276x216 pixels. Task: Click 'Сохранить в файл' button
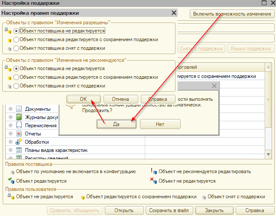[x=169, y=210]
